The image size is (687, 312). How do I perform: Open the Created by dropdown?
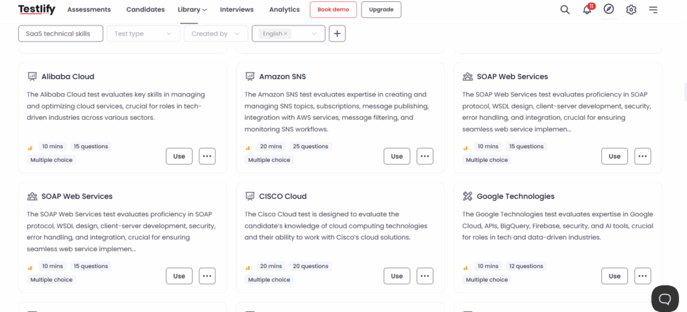(217, 33)
